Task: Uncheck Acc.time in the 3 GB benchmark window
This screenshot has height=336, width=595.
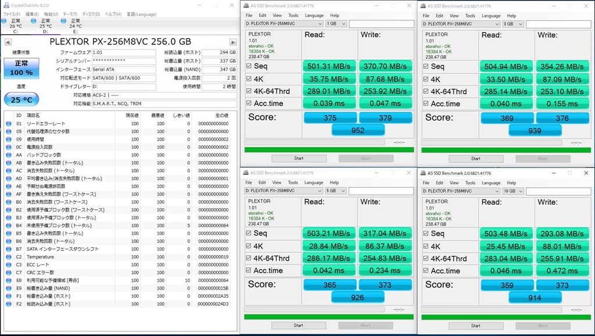Action: tap(426, 103)
